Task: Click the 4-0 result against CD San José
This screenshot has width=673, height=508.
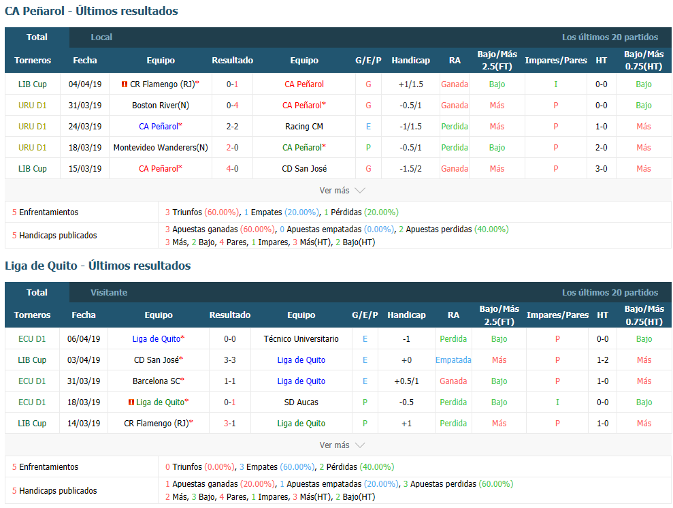Action: (x=232, y=168)
